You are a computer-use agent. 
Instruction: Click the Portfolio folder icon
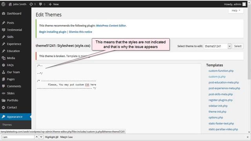click(x=4, y=100)
